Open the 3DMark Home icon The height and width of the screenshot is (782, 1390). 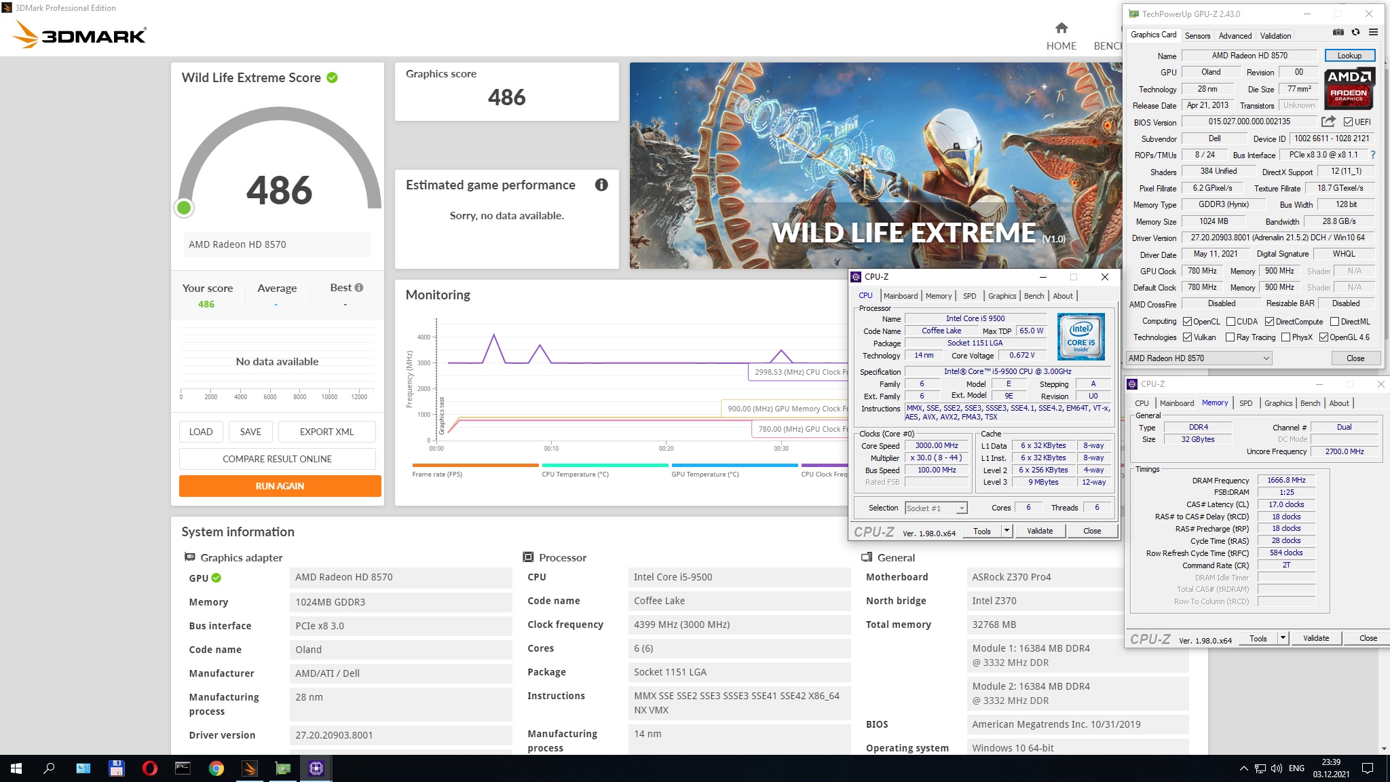tap(1062, 28)
